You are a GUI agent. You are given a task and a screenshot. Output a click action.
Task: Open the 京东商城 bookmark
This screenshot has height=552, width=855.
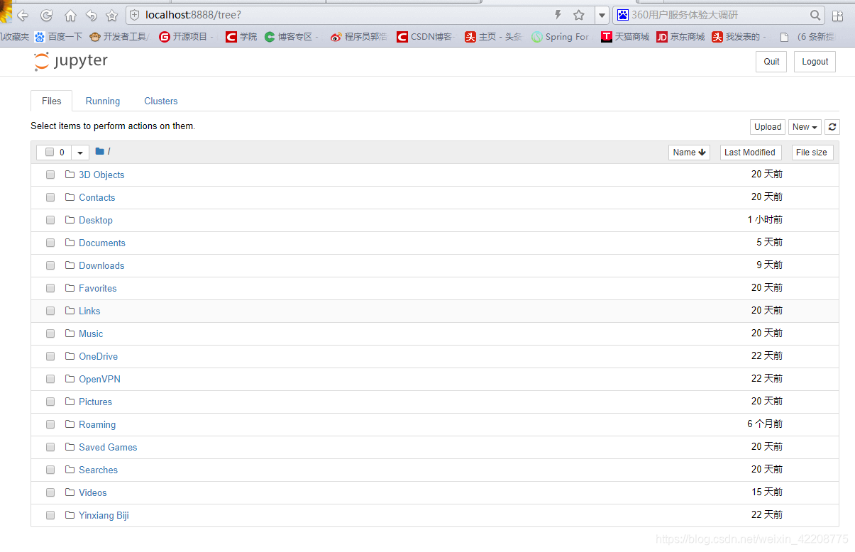(x=680, y=37)
